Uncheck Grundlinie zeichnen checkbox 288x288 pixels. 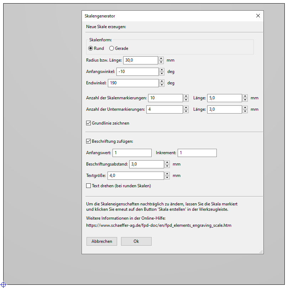tap(89, 123)
